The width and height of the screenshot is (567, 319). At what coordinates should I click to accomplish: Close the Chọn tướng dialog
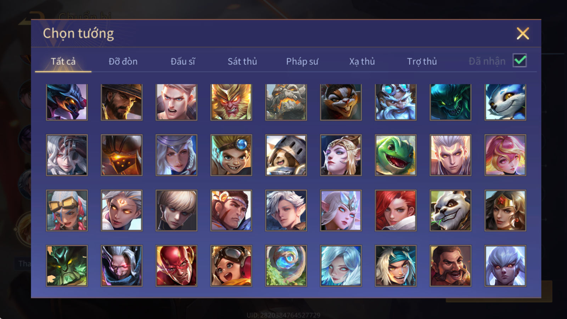point(523,33)
